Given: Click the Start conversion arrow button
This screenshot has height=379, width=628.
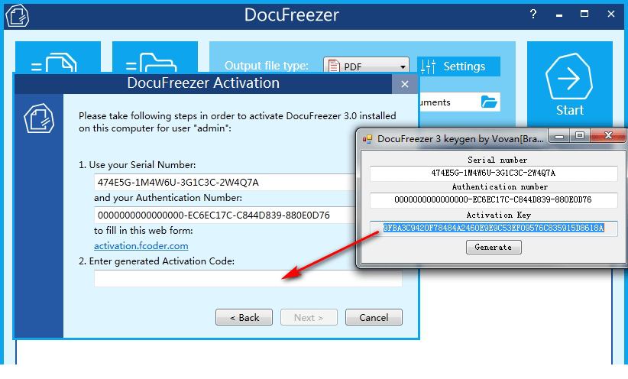Looking at the screenshot, I should pos(569,84).
